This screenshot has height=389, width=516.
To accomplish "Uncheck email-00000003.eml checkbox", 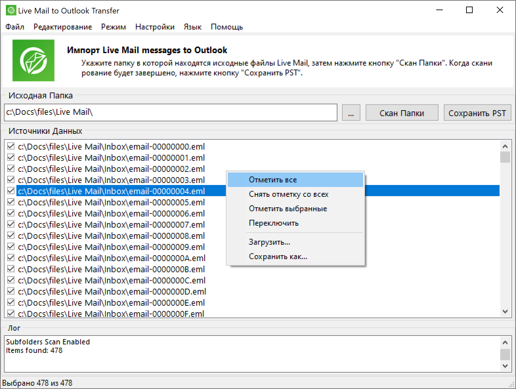I will tap(11, 179).
